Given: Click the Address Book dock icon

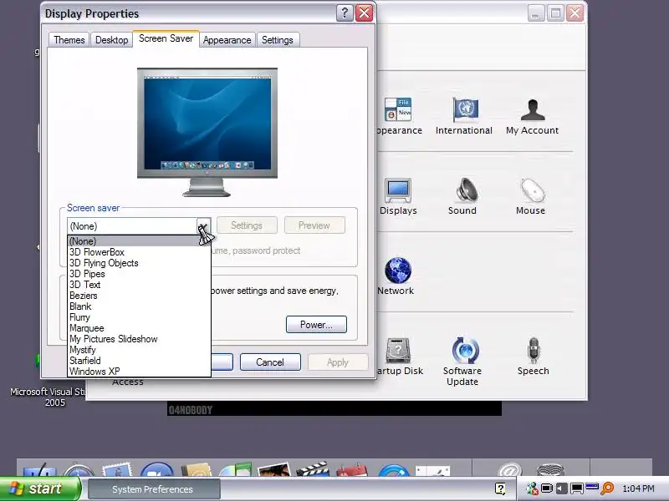Looking at the screenshot, I should 197,469.
